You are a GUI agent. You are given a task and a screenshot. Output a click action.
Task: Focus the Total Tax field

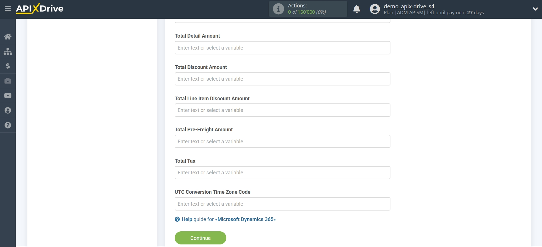coord(282,173)
